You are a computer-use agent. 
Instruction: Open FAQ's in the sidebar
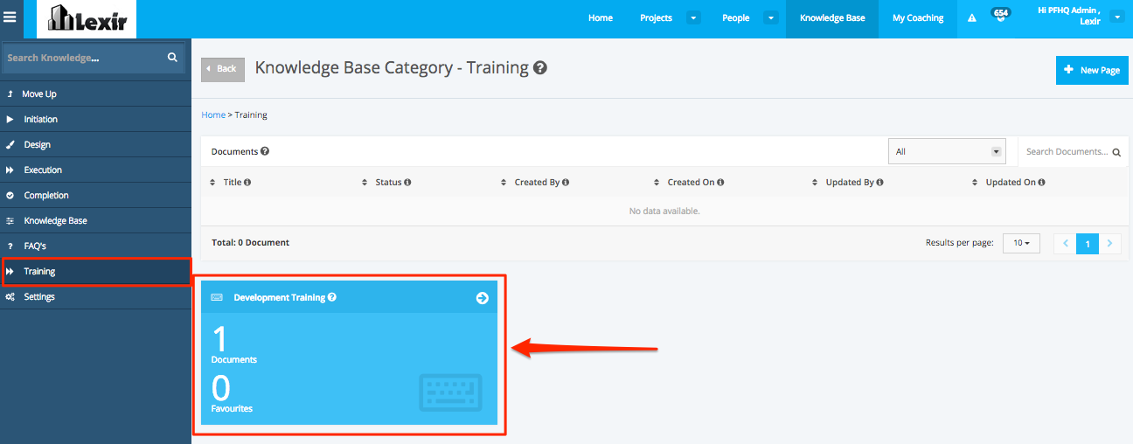click(95, 246)
